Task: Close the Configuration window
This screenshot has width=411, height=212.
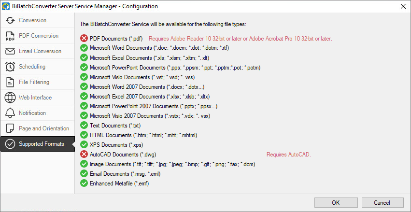Action: click(403, 6)
